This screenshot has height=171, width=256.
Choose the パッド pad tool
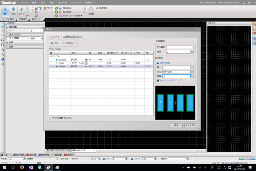[48, 8]
